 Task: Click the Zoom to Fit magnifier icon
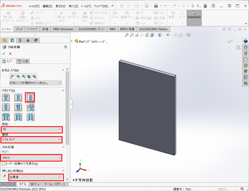pos(127,35)
